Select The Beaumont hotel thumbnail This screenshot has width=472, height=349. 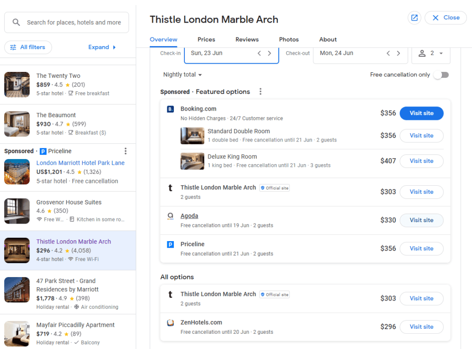pos(17,124)
